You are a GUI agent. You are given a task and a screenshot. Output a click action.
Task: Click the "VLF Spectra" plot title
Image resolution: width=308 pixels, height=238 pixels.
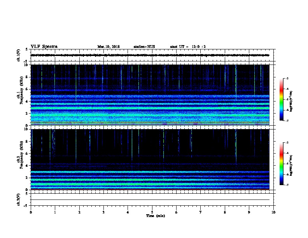tap(44, 47)
